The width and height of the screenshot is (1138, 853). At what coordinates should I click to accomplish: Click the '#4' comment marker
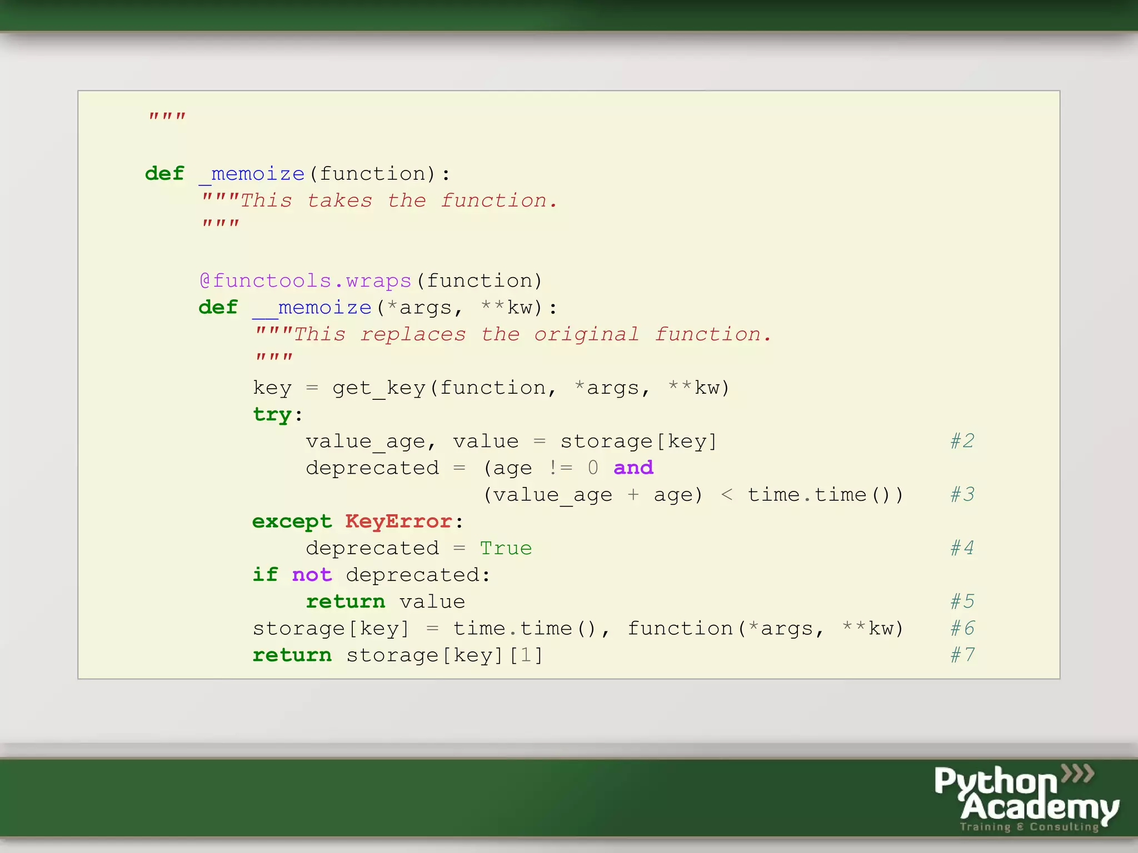(x=962, y=548)
